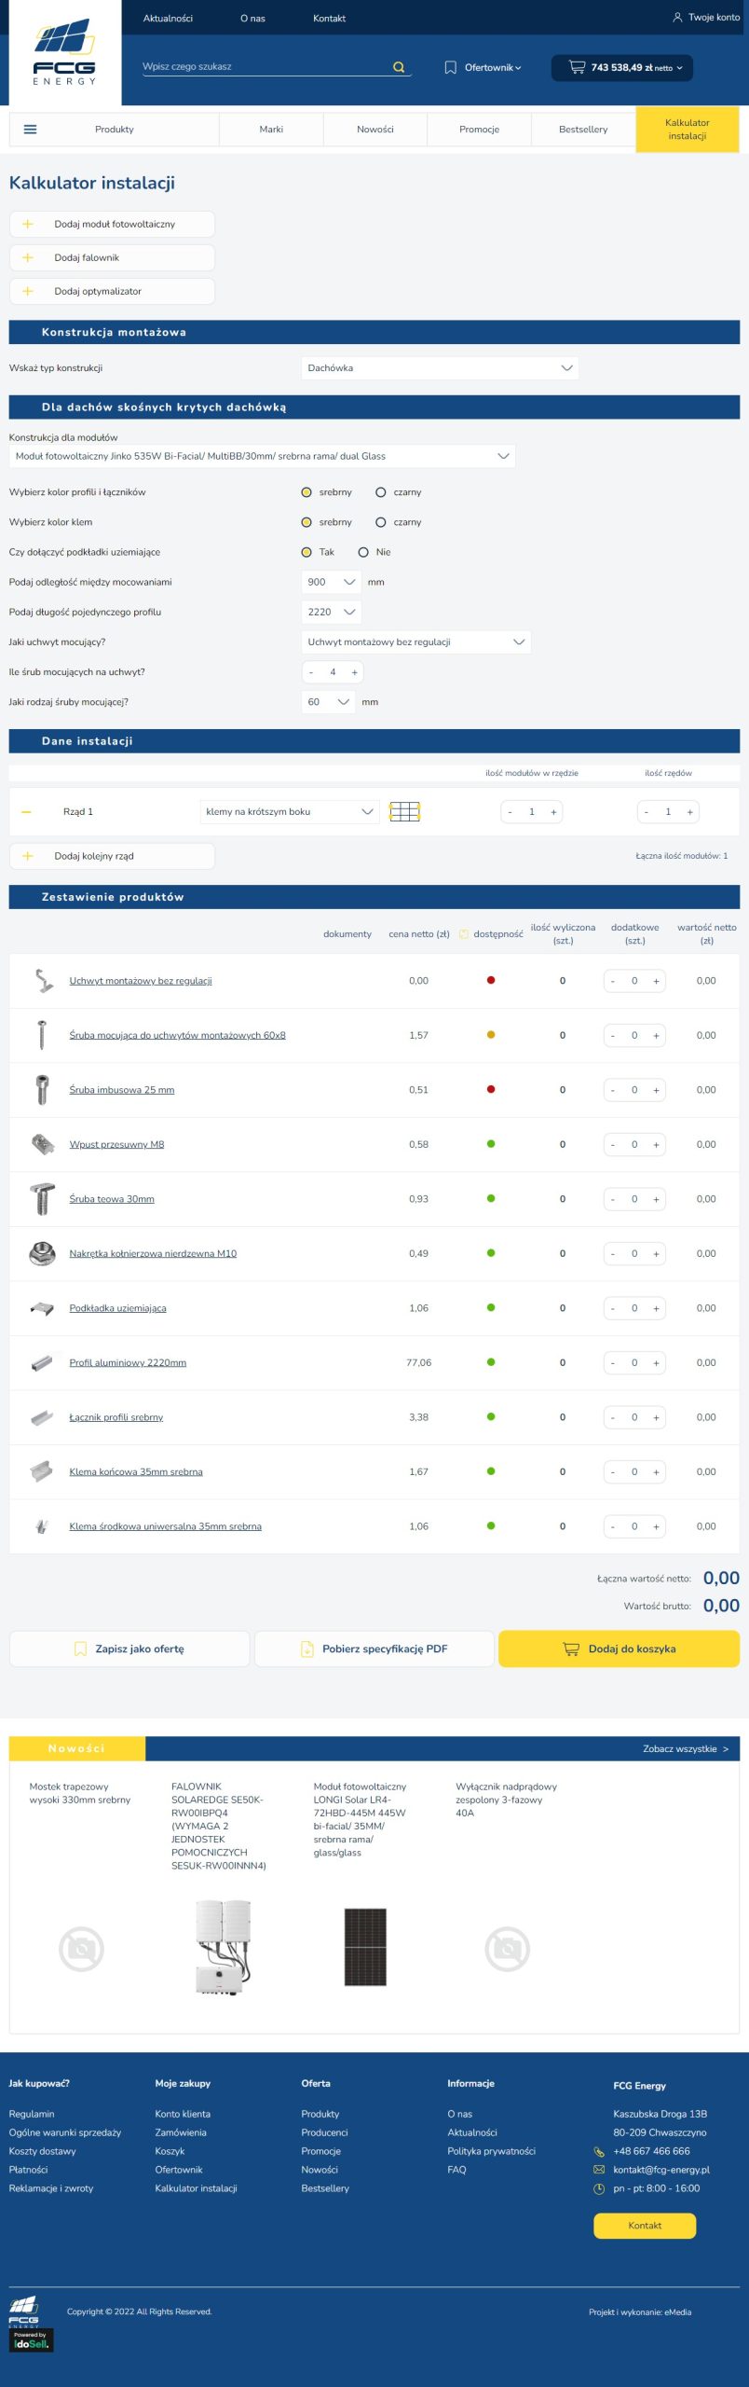Open the shopping cart icon in header

578,67
